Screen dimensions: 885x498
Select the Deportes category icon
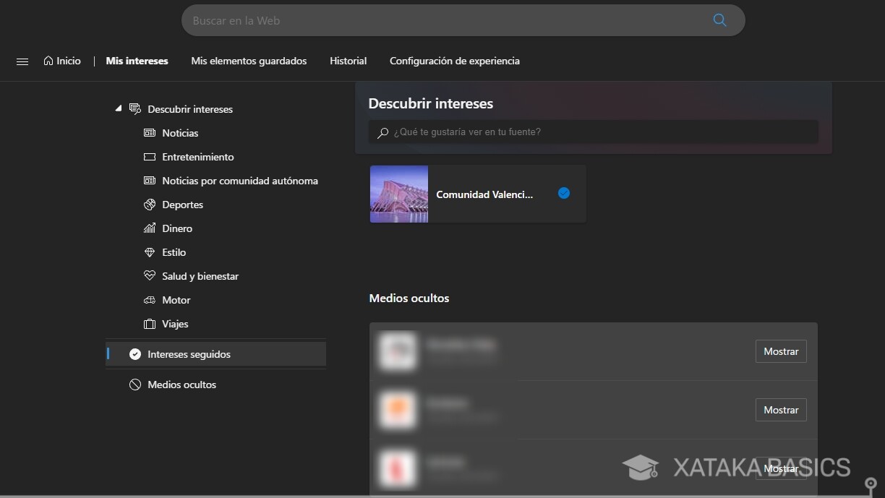pyautogui.click(x=149, y=205)
